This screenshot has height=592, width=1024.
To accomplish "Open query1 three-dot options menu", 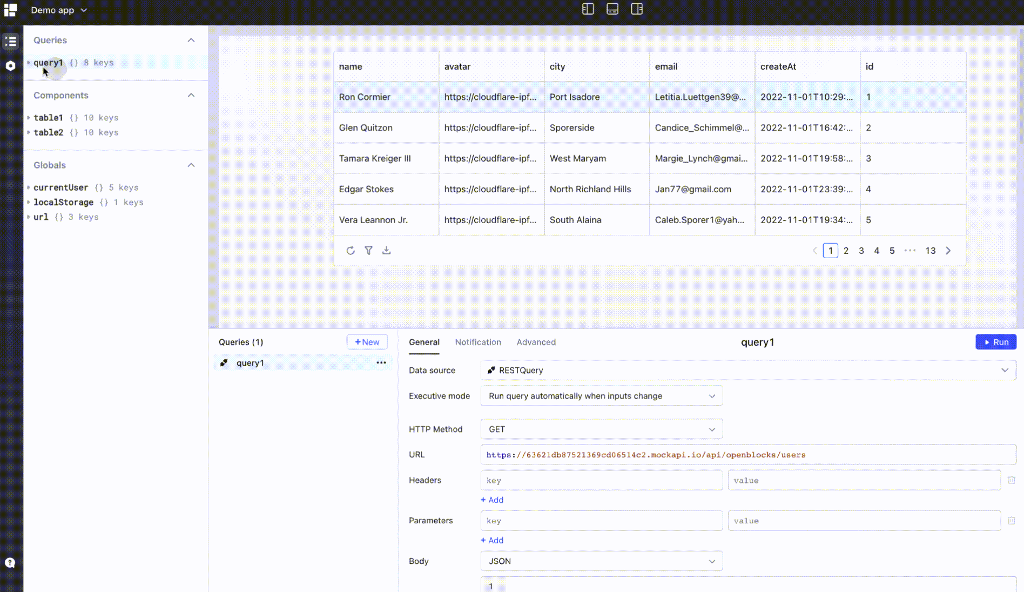I will click(x=381, y=363).
